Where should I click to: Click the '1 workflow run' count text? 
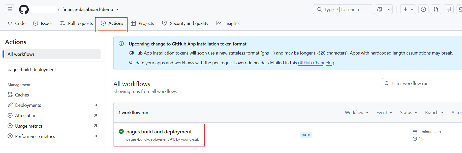[133, 113]
